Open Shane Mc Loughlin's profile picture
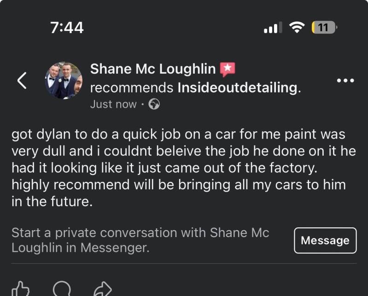 (64, 81)
